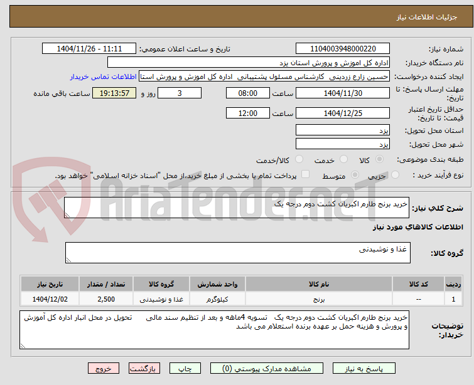
Task: Click the بازگشت back button
Action: point(144,369)
